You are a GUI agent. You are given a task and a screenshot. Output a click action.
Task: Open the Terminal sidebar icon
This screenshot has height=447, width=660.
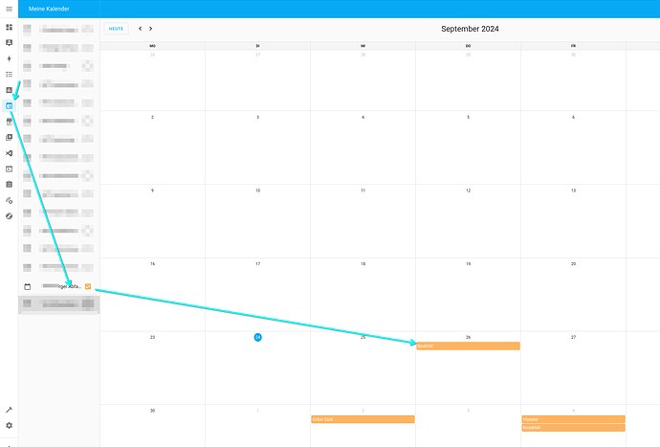tap(9, 168)
